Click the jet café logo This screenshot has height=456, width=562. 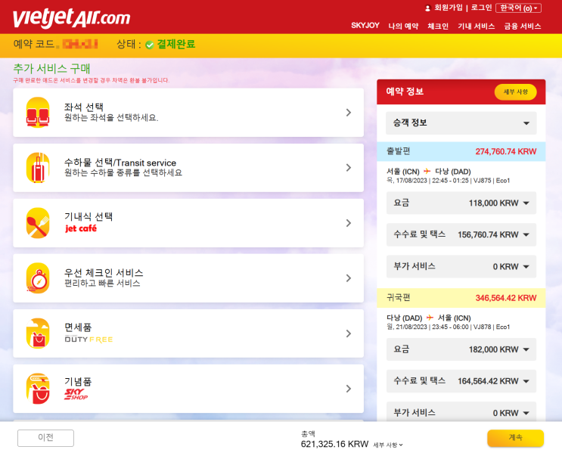coord(81,228)
